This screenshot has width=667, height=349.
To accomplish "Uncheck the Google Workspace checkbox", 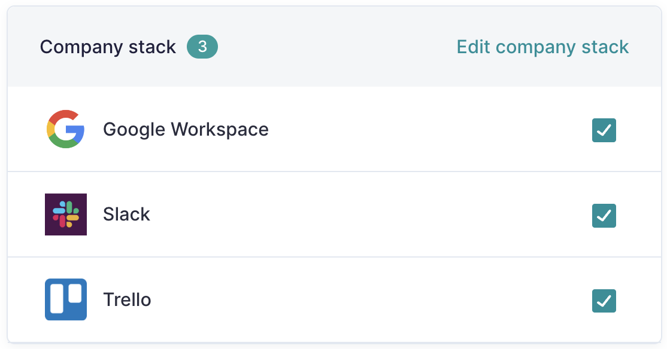I will [604, 130].
